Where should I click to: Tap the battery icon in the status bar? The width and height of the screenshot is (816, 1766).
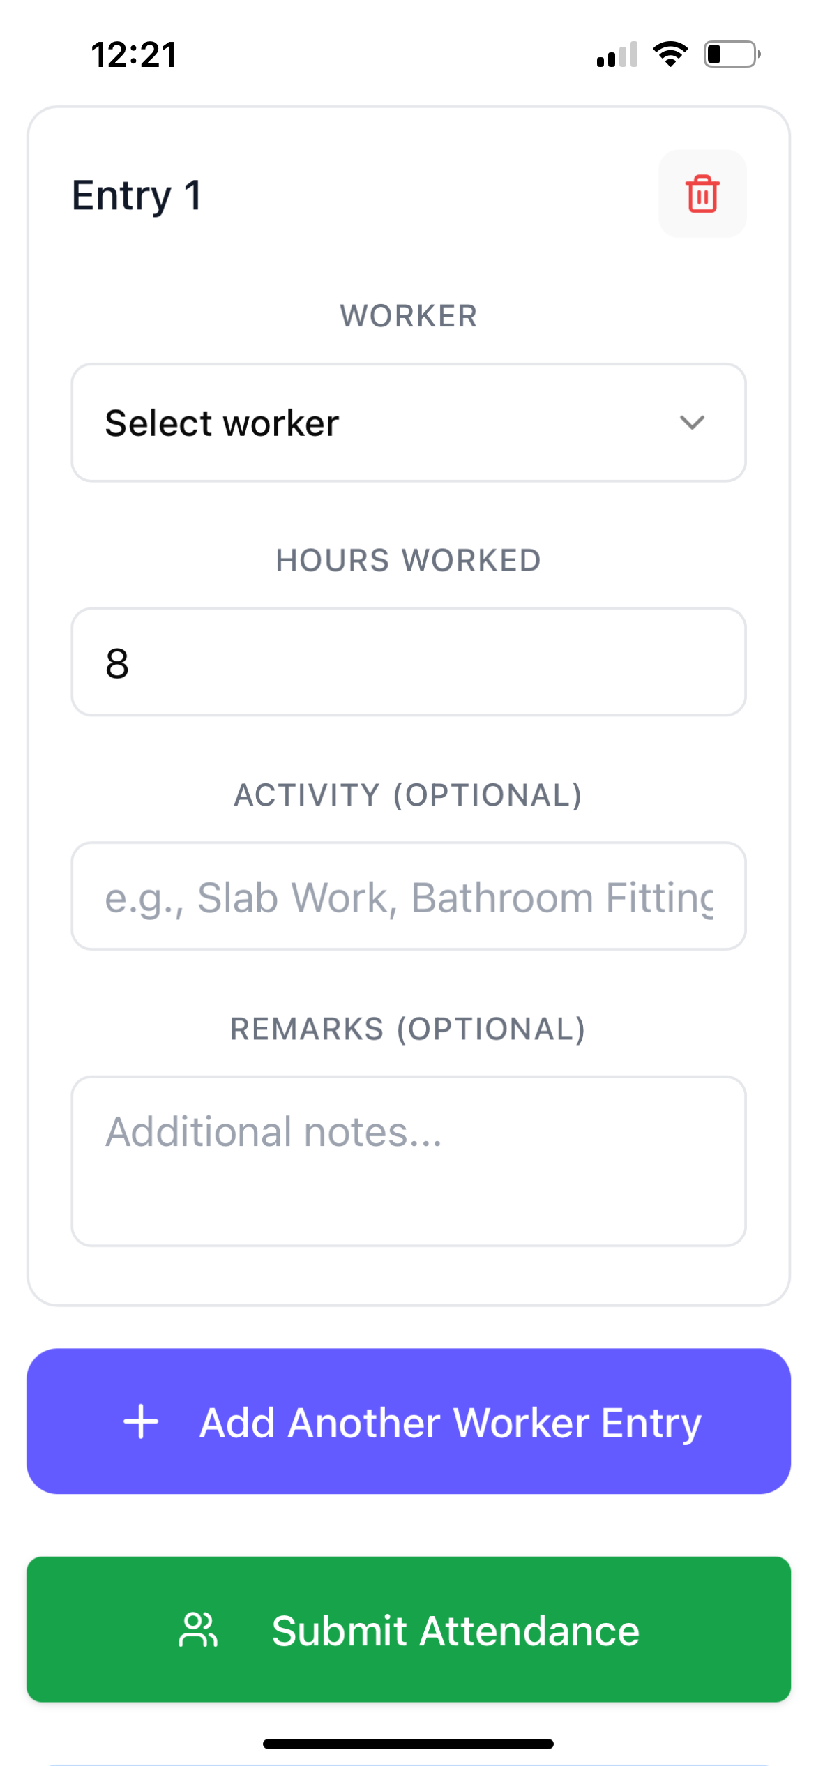[x=731, y=54]
